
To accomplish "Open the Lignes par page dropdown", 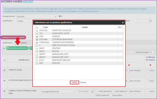I will pyautogui.click(x=152, y=52).
